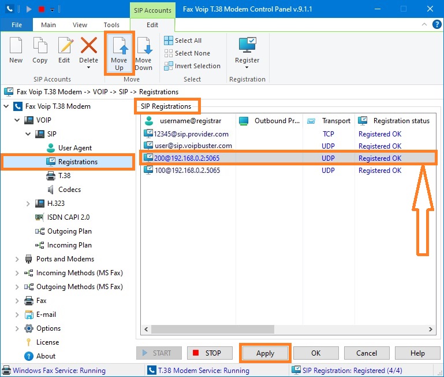The image size is (444, 377).
Task: Click the scrollbar right arrow
Action: click(x=431, y=330)
